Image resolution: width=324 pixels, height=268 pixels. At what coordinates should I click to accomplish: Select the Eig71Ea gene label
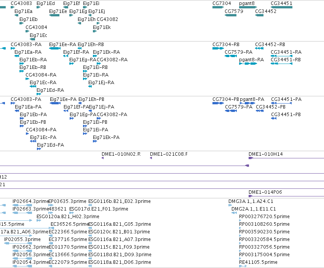tap(23, 11)
